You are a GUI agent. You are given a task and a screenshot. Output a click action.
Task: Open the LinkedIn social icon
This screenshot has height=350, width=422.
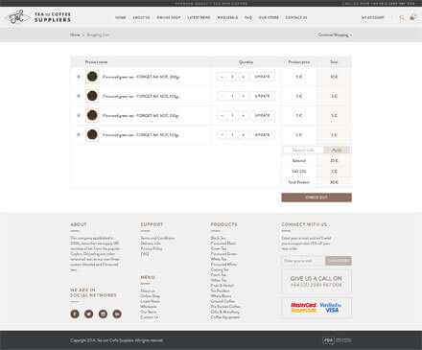pyautogui.click(x=117, y=314)
